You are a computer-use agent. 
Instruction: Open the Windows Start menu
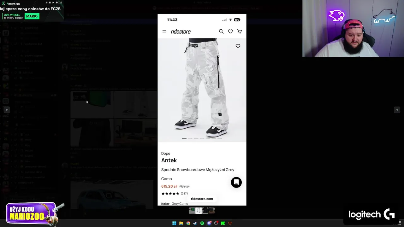coord(174,223)
